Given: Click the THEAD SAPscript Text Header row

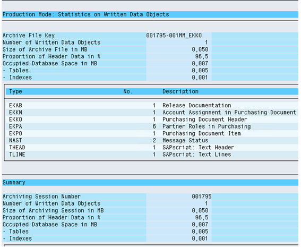Looking at the screenshot, I should [152, 148].
